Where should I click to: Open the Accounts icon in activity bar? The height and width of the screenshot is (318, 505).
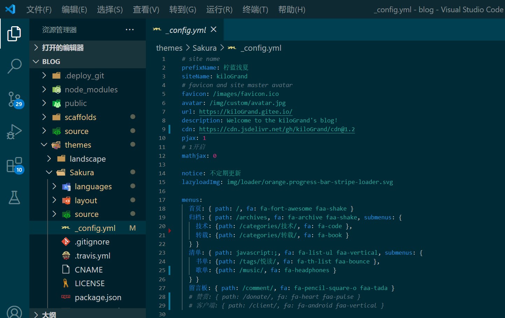[14, 312]
